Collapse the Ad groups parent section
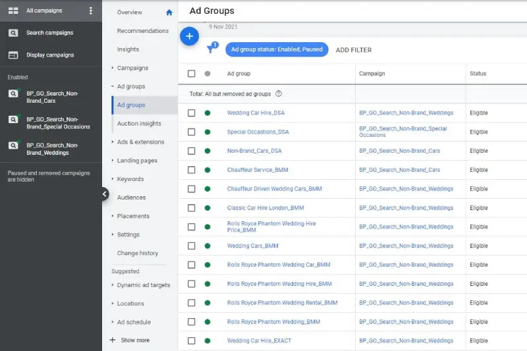The width and height of the screenshot is (527, 351). click(113, 86)
